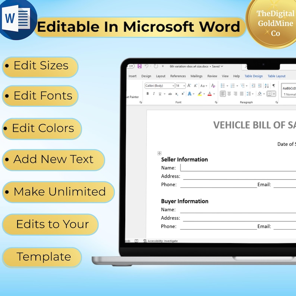Expand the bullets library dropdown arrow
296x296 pixels.
[227, 86]
